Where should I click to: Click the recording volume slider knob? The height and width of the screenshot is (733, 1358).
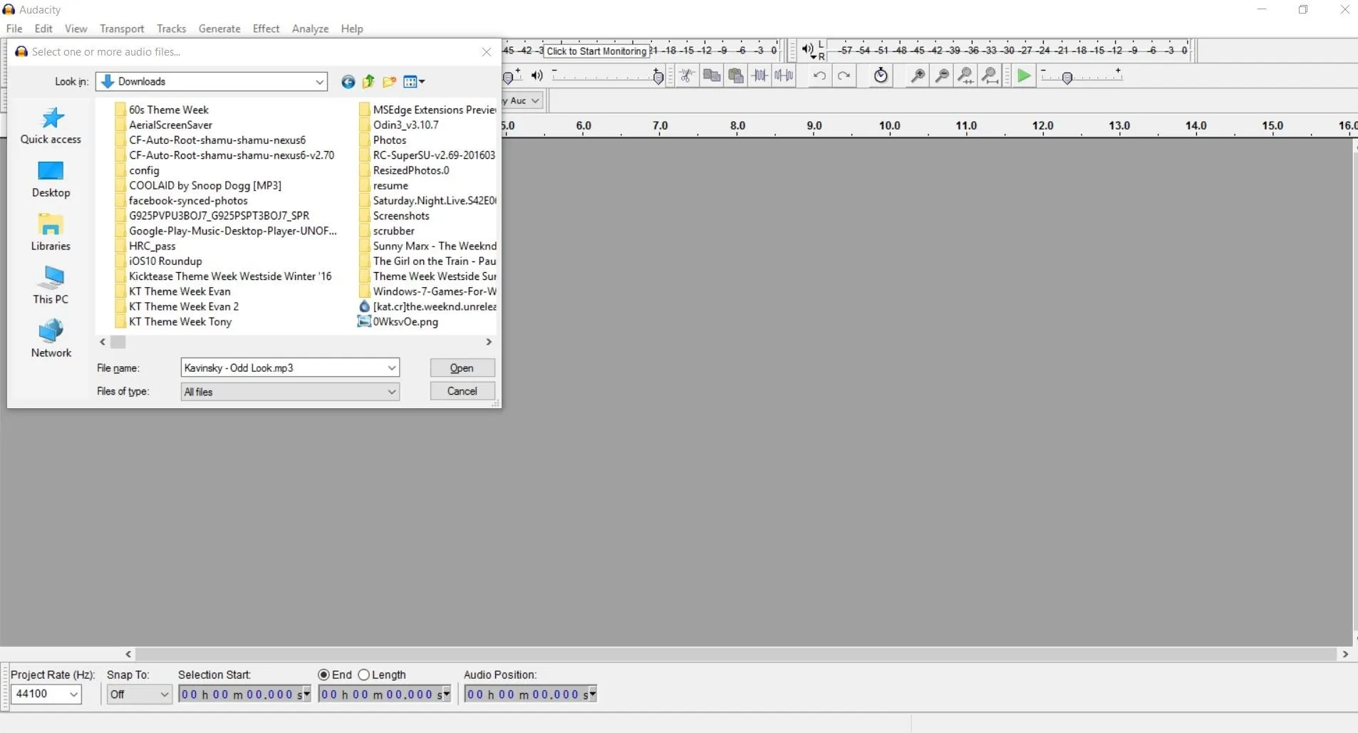(x=507, y=77)
